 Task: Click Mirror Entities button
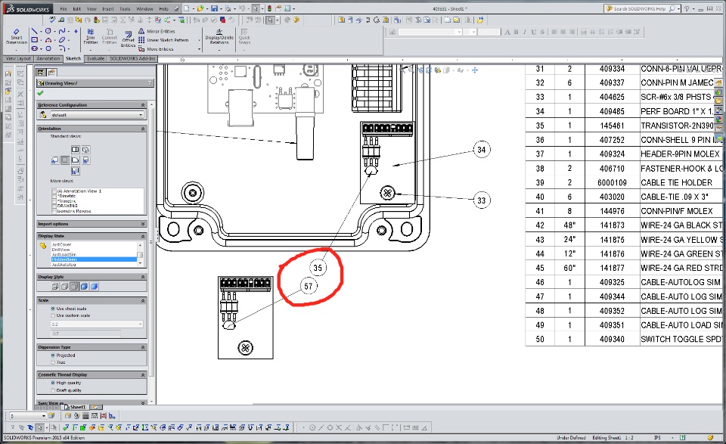(x=157, y=31)
